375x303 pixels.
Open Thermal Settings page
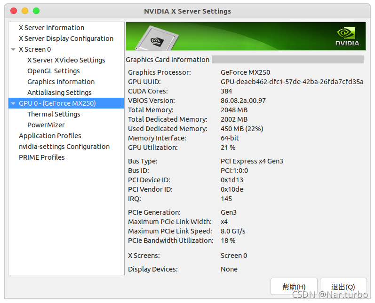click(x=54, y=114)
